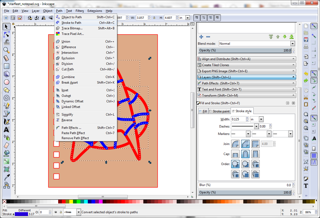Choose Stroke to Path menu item
The height and width of the screenshot is (218, 320).
coord(85,23)
